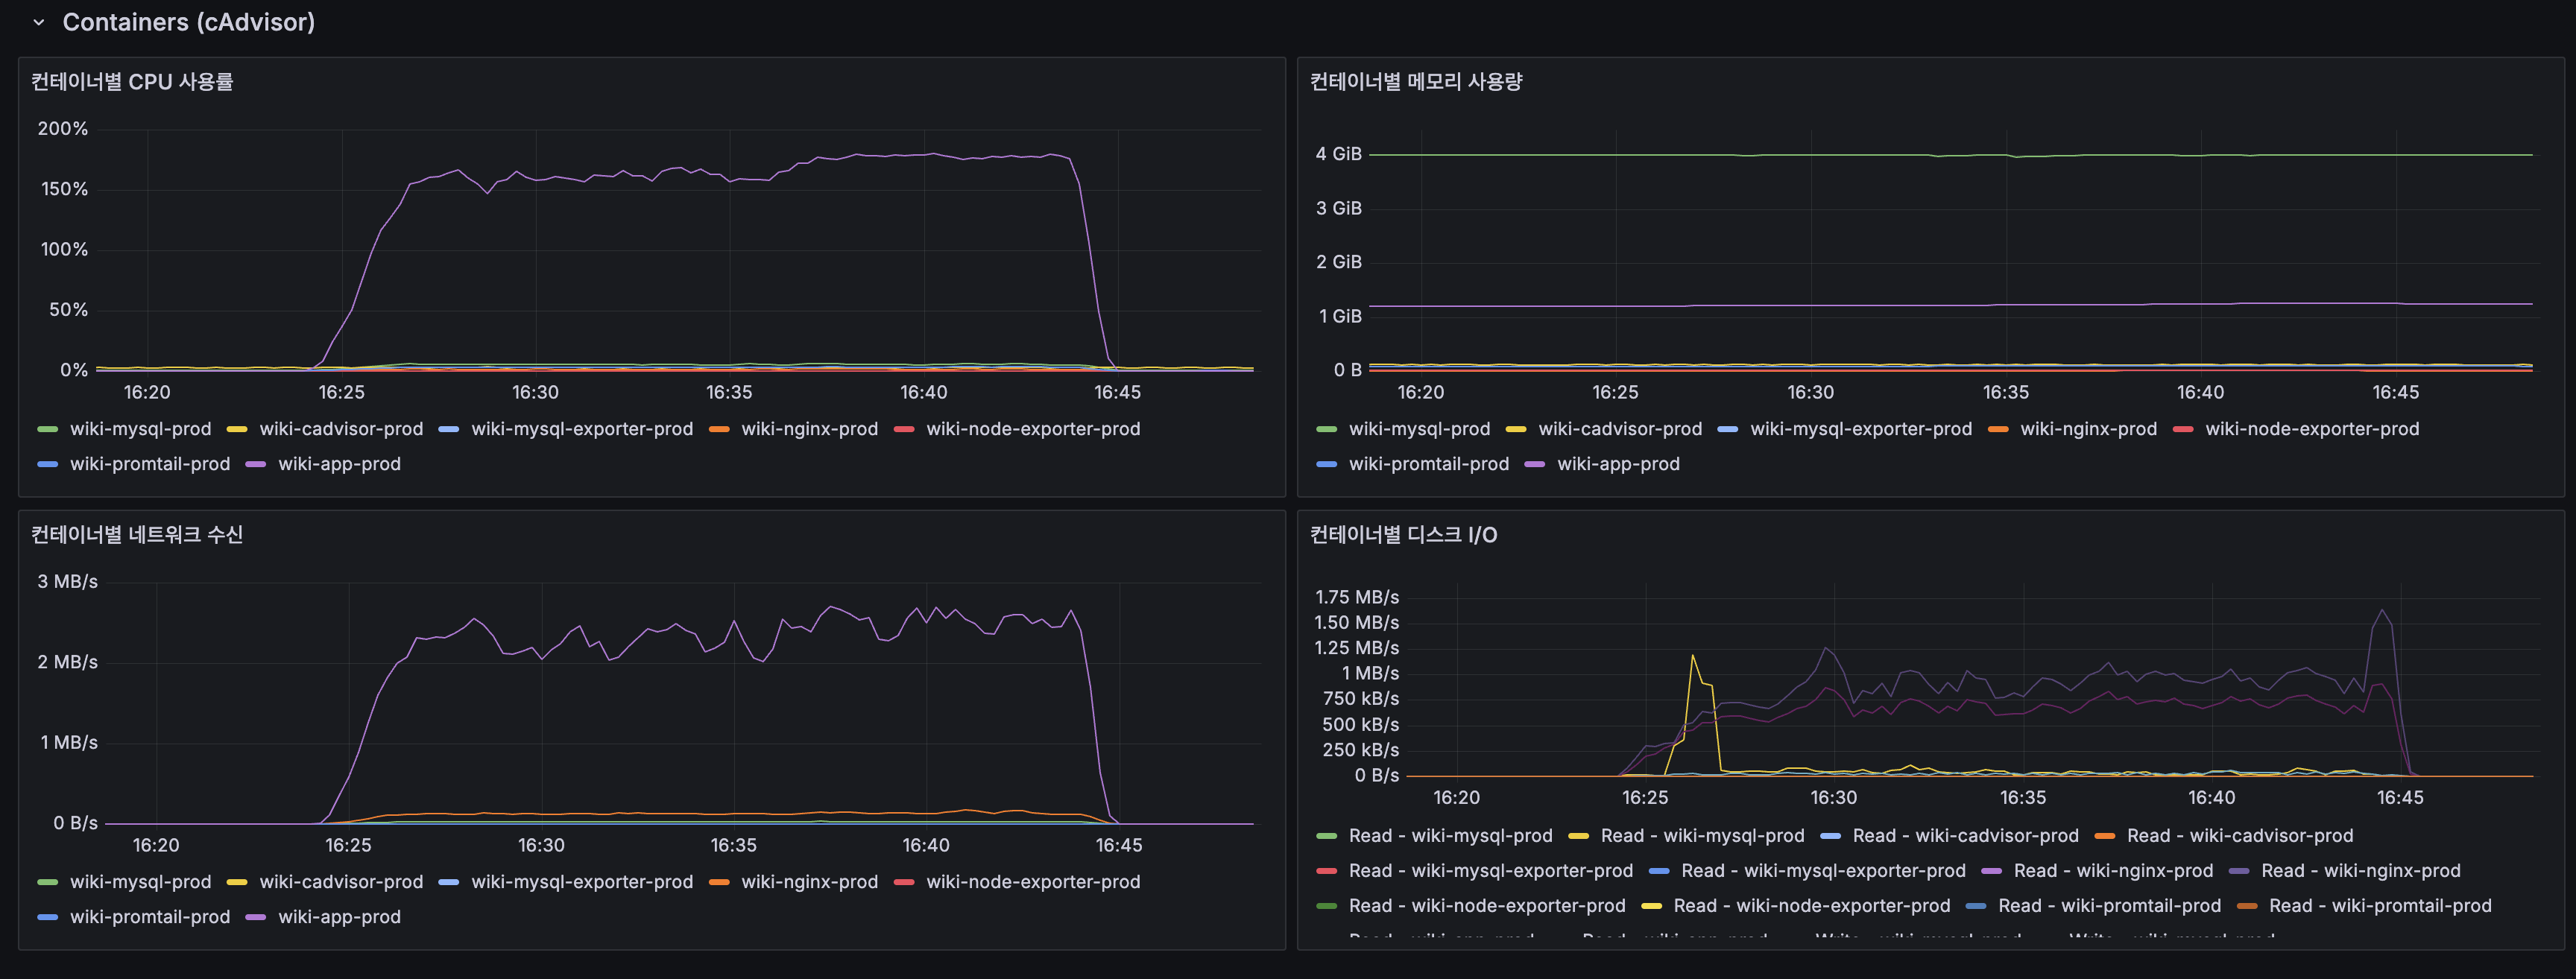Toggle wiki-app-prod series in the CPU panel legend
The image size is (2576, 979).
[339, 464]
